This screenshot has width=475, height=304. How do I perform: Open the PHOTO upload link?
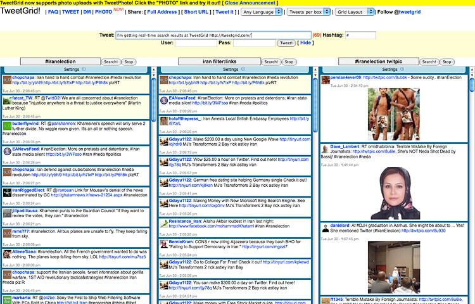pos(104,12)
